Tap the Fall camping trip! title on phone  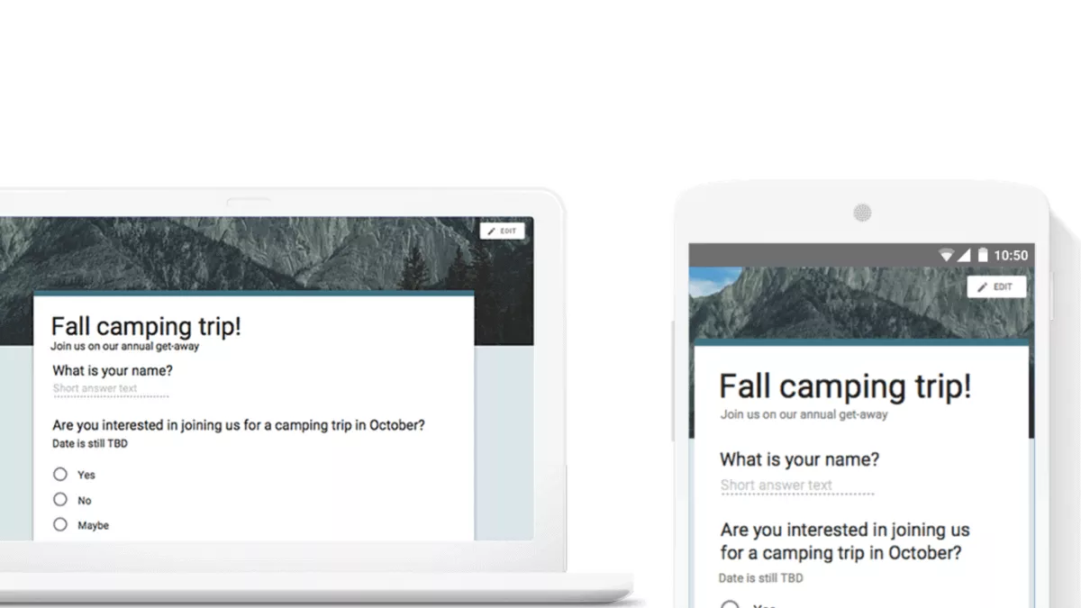click(x=845, y=386)
